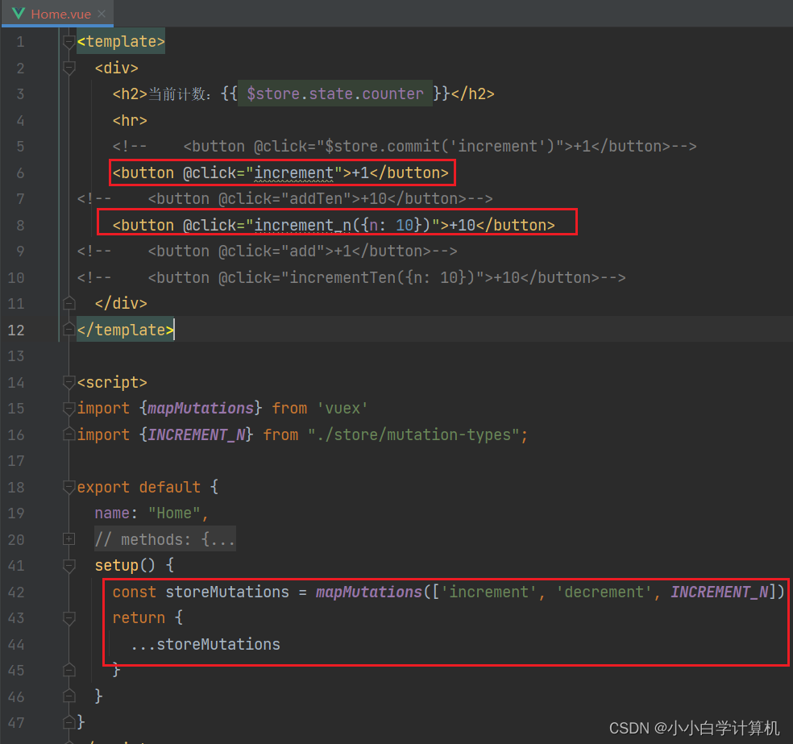Click INCREMENT_N import name on line 16

click(196, 434)
